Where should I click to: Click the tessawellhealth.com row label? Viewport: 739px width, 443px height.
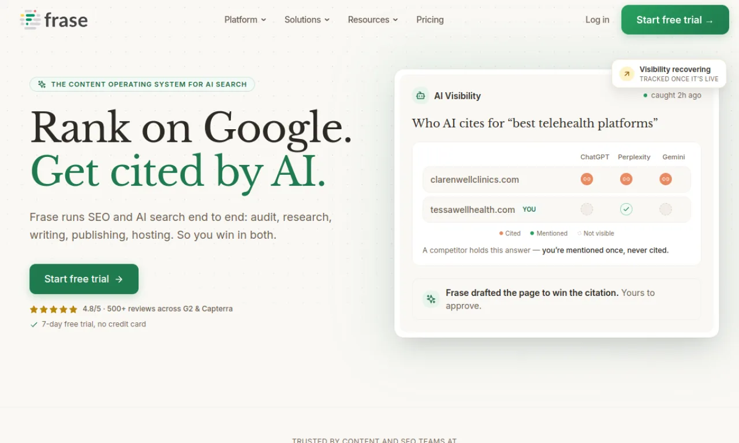click(472, 209)
